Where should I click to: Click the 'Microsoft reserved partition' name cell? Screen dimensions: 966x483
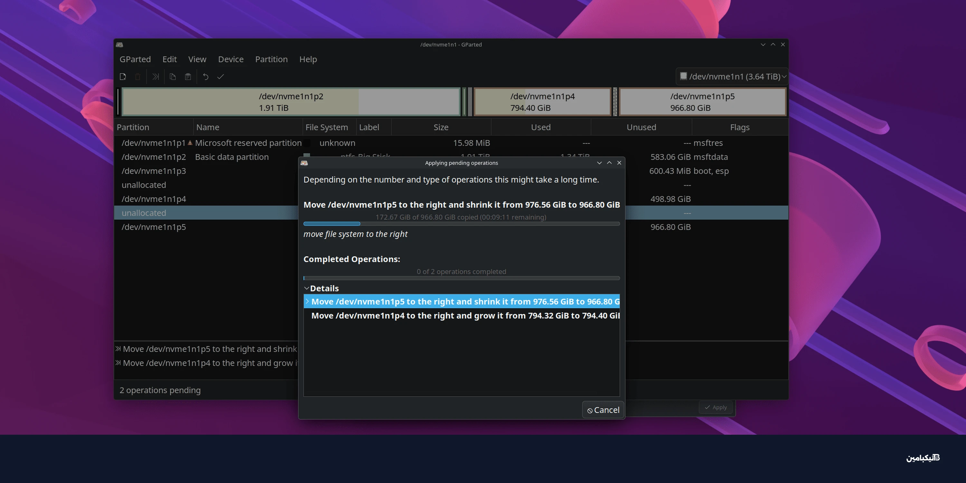point(248,143)
